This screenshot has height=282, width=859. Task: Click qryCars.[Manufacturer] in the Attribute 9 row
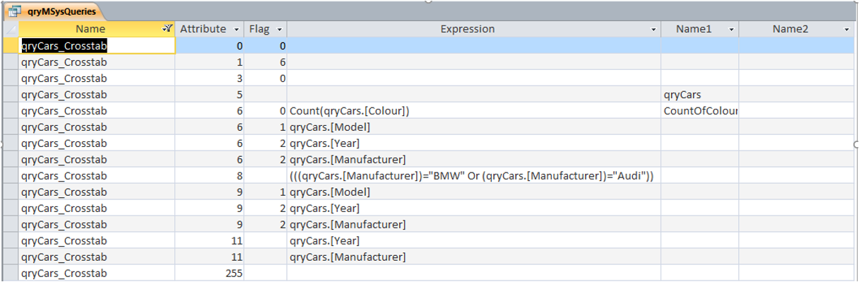(x=474, y=225)
